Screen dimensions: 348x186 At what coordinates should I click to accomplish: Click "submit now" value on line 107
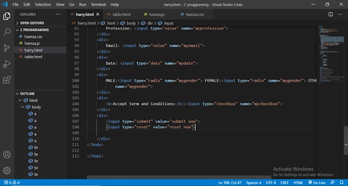(x=184, y=121)
